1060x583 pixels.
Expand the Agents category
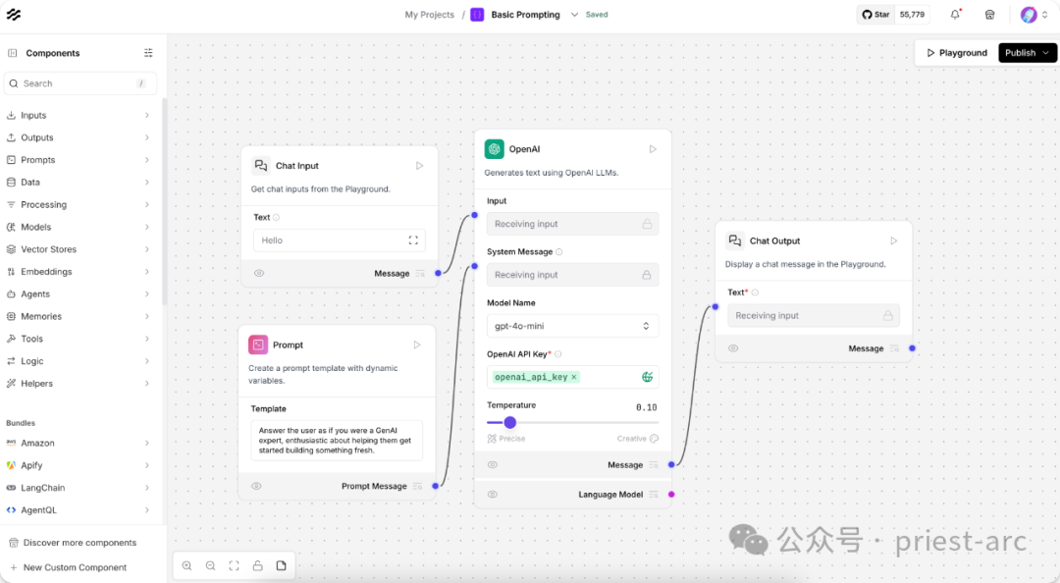(79, 293)
